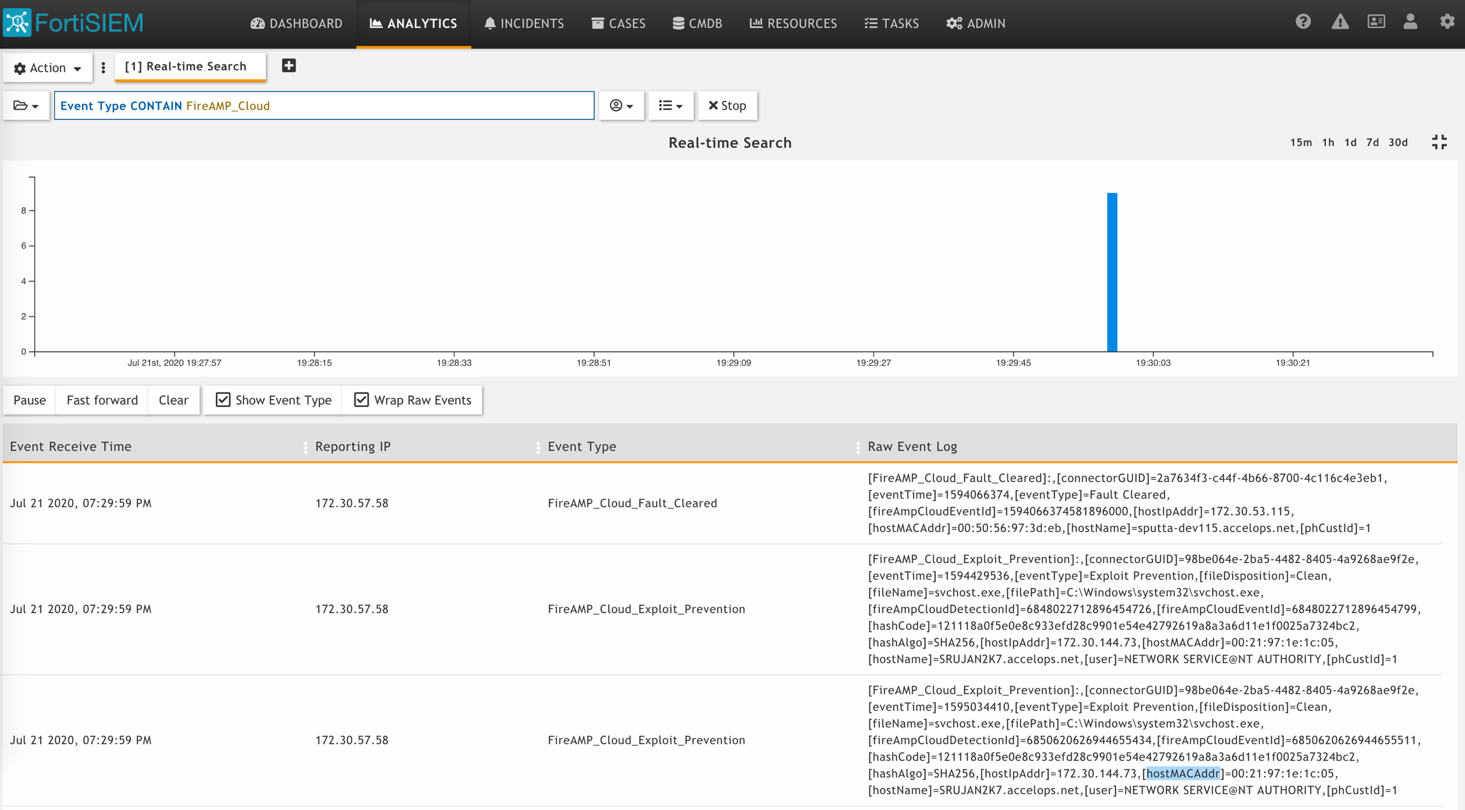1465x810 pixels.
Task: Pause the event stream
Action: 29,400
